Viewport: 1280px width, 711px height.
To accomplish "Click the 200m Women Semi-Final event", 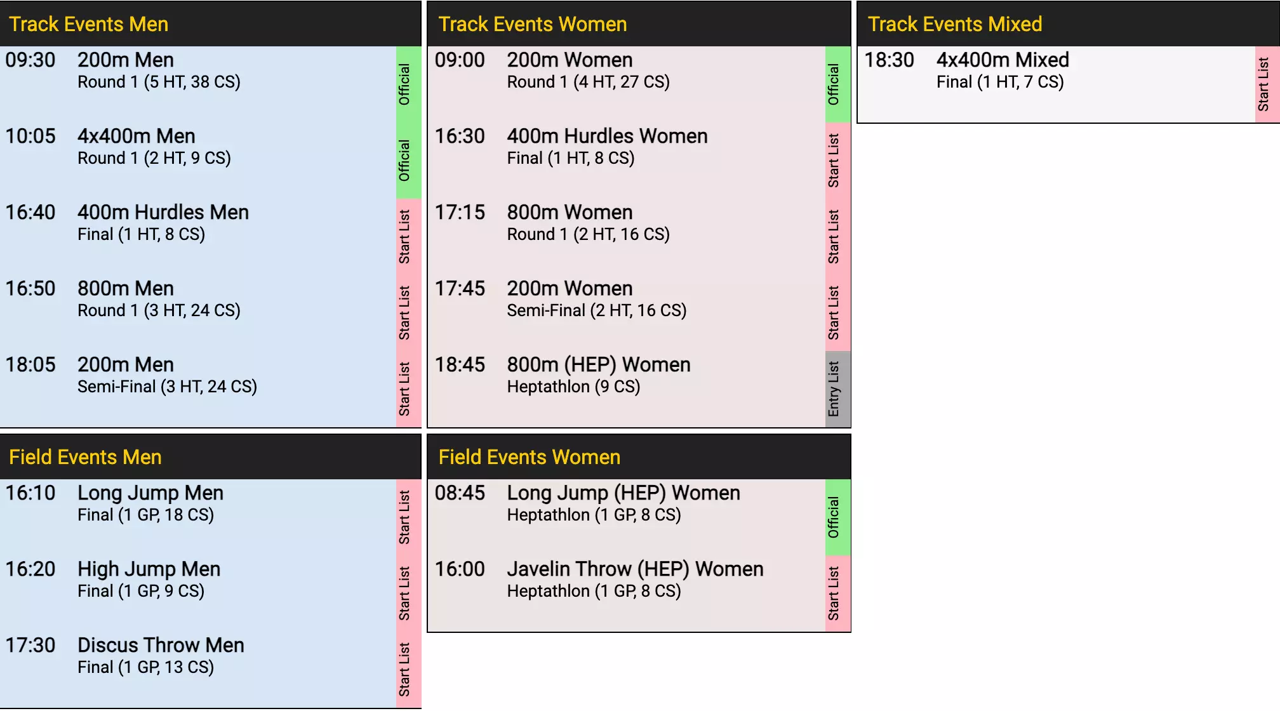I will 570,289.
